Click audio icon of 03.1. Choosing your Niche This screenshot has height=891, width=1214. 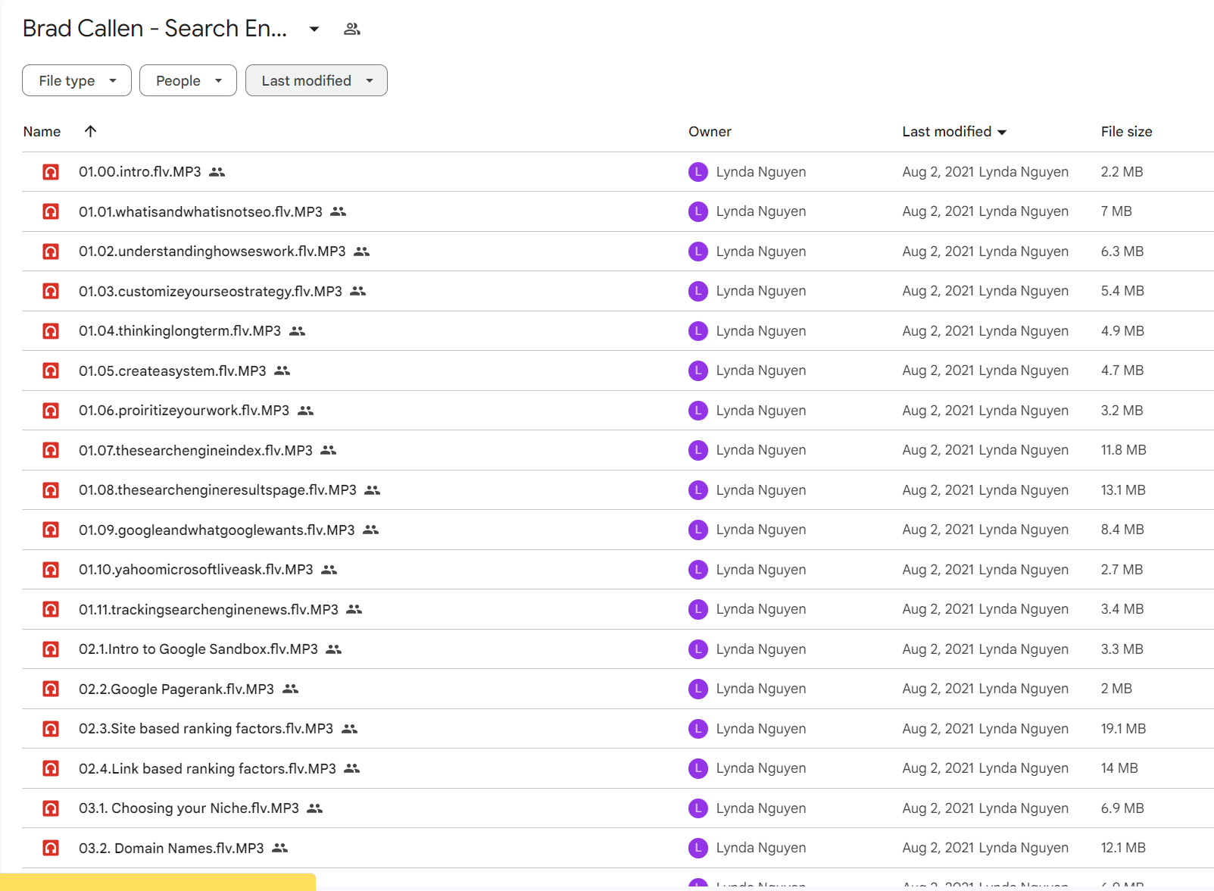click(x=51, y=808)
